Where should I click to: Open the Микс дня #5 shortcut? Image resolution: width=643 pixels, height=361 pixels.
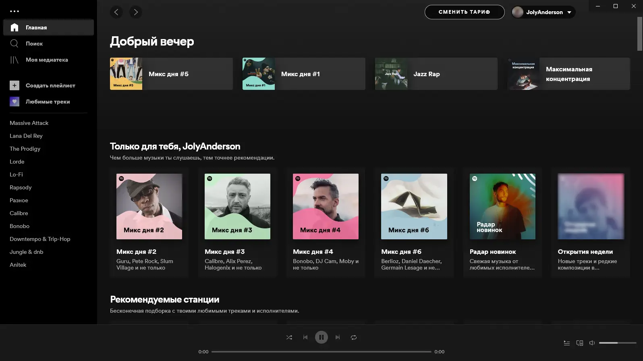tap(171, 74)
